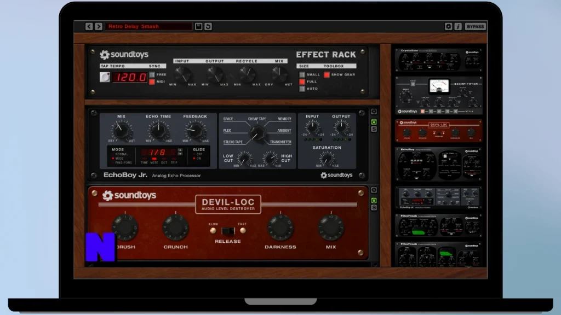Click the Soundtoys logo on the EchoBoy Jr. panel

pos(336,176)
